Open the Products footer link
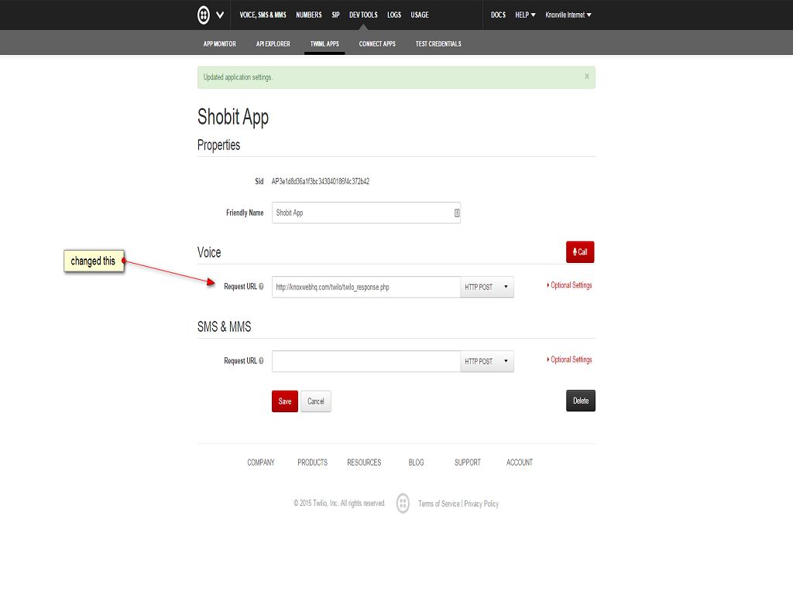Viewport: 793px width, 594px height. [312, 463]
